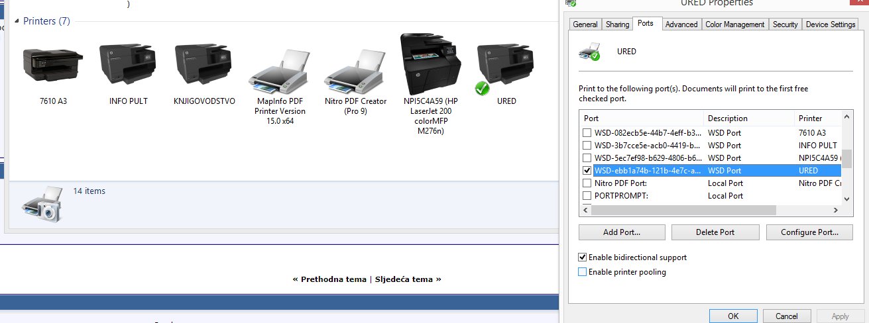Click the Delete Port button
This screenshot has height=323, width=869.
tap(715, 232)
